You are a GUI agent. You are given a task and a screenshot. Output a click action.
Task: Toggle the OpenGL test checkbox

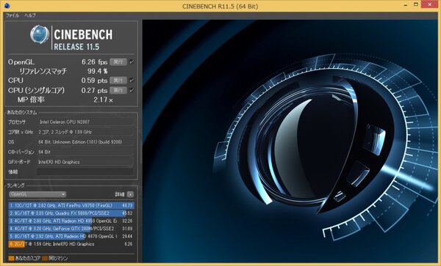132,62
